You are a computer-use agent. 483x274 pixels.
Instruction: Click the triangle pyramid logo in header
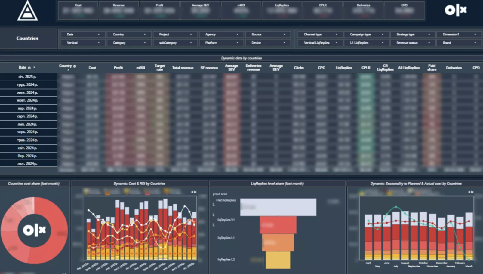[x=27, y=11]
